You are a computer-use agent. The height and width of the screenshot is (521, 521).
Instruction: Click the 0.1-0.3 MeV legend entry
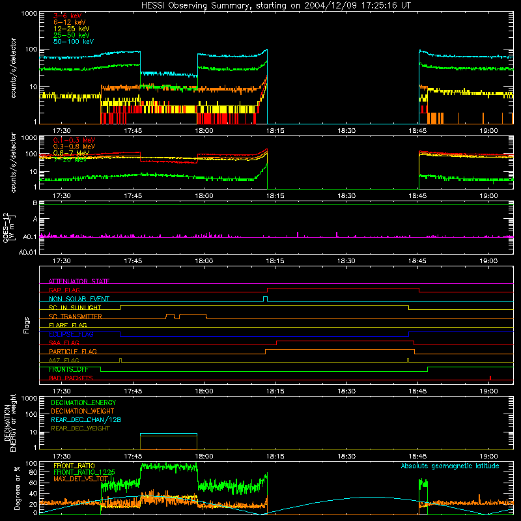click(74, 140)
